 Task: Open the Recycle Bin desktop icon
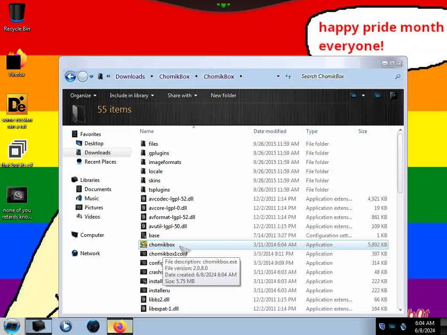(x=17, y=17)
